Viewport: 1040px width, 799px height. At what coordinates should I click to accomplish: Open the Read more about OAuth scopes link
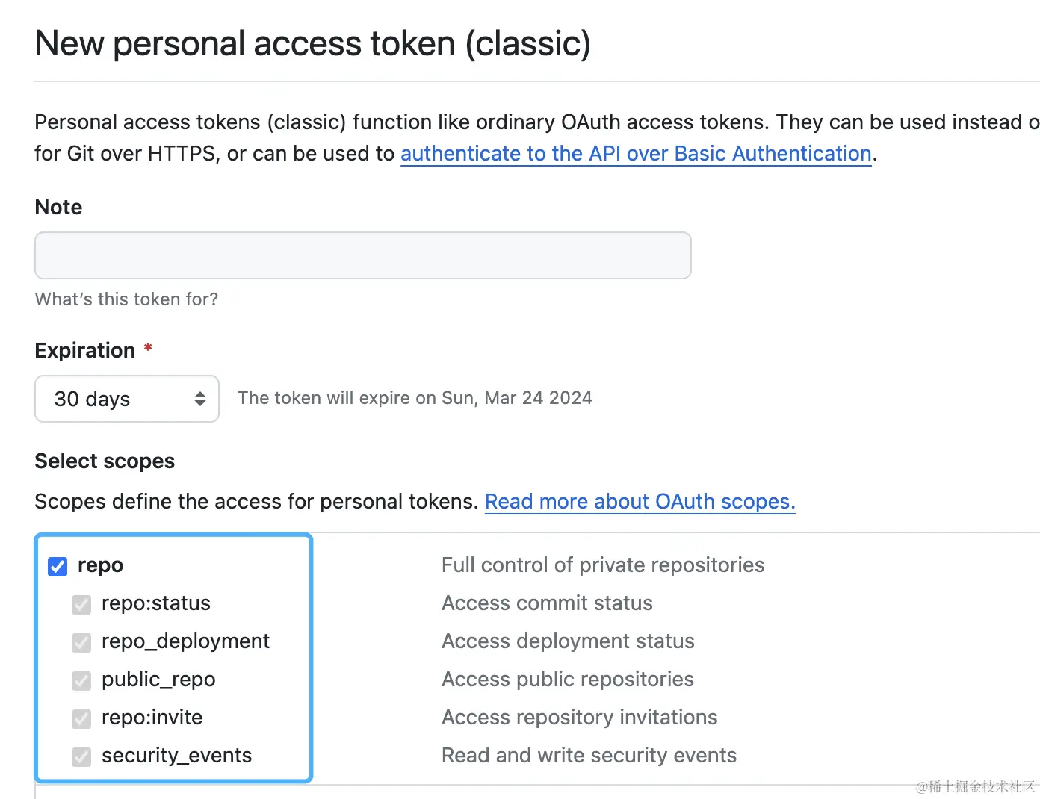(x=640, y=501)
